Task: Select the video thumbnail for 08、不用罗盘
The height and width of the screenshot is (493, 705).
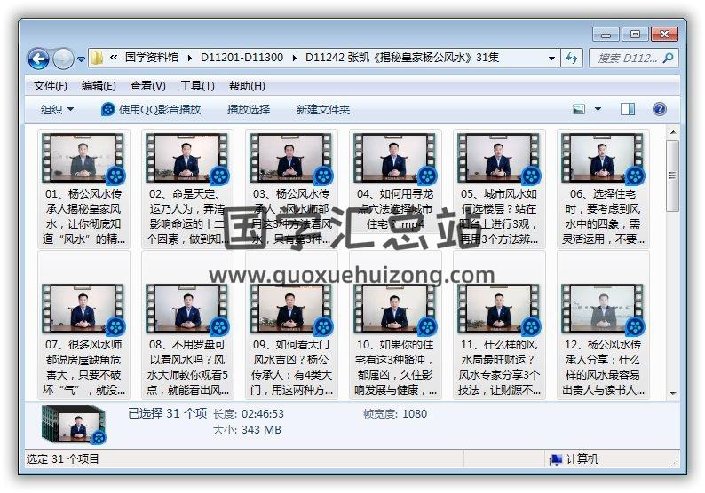Action: click(186, 309)
